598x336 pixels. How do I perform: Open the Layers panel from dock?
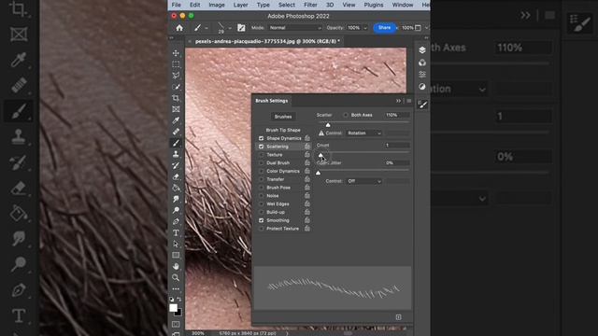tap(421, 49)
